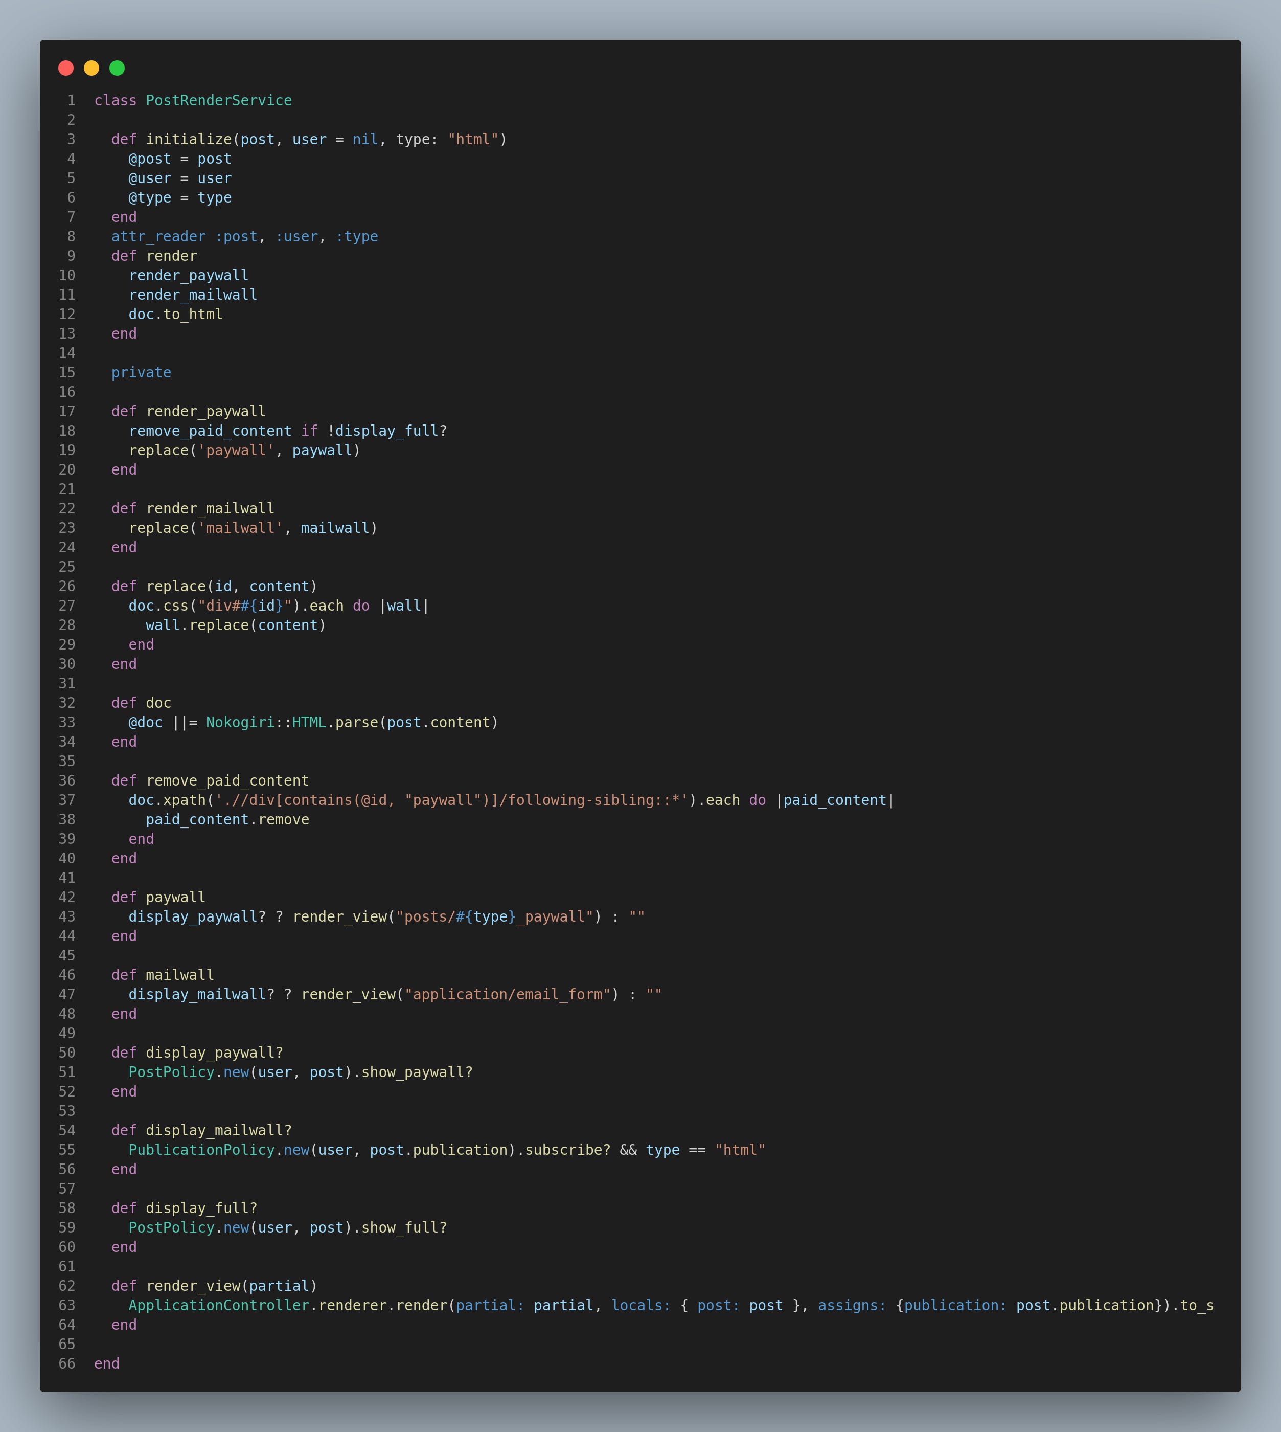This screenshot has width=1281, height=1432.
Task: Click line number 1 in the gutter
Action: click(x=71, y=101)
